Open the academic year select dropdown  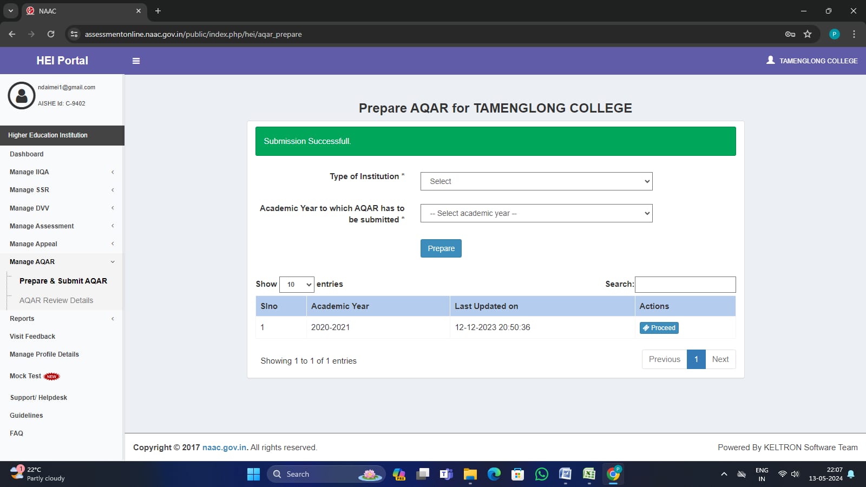[536, 213]
